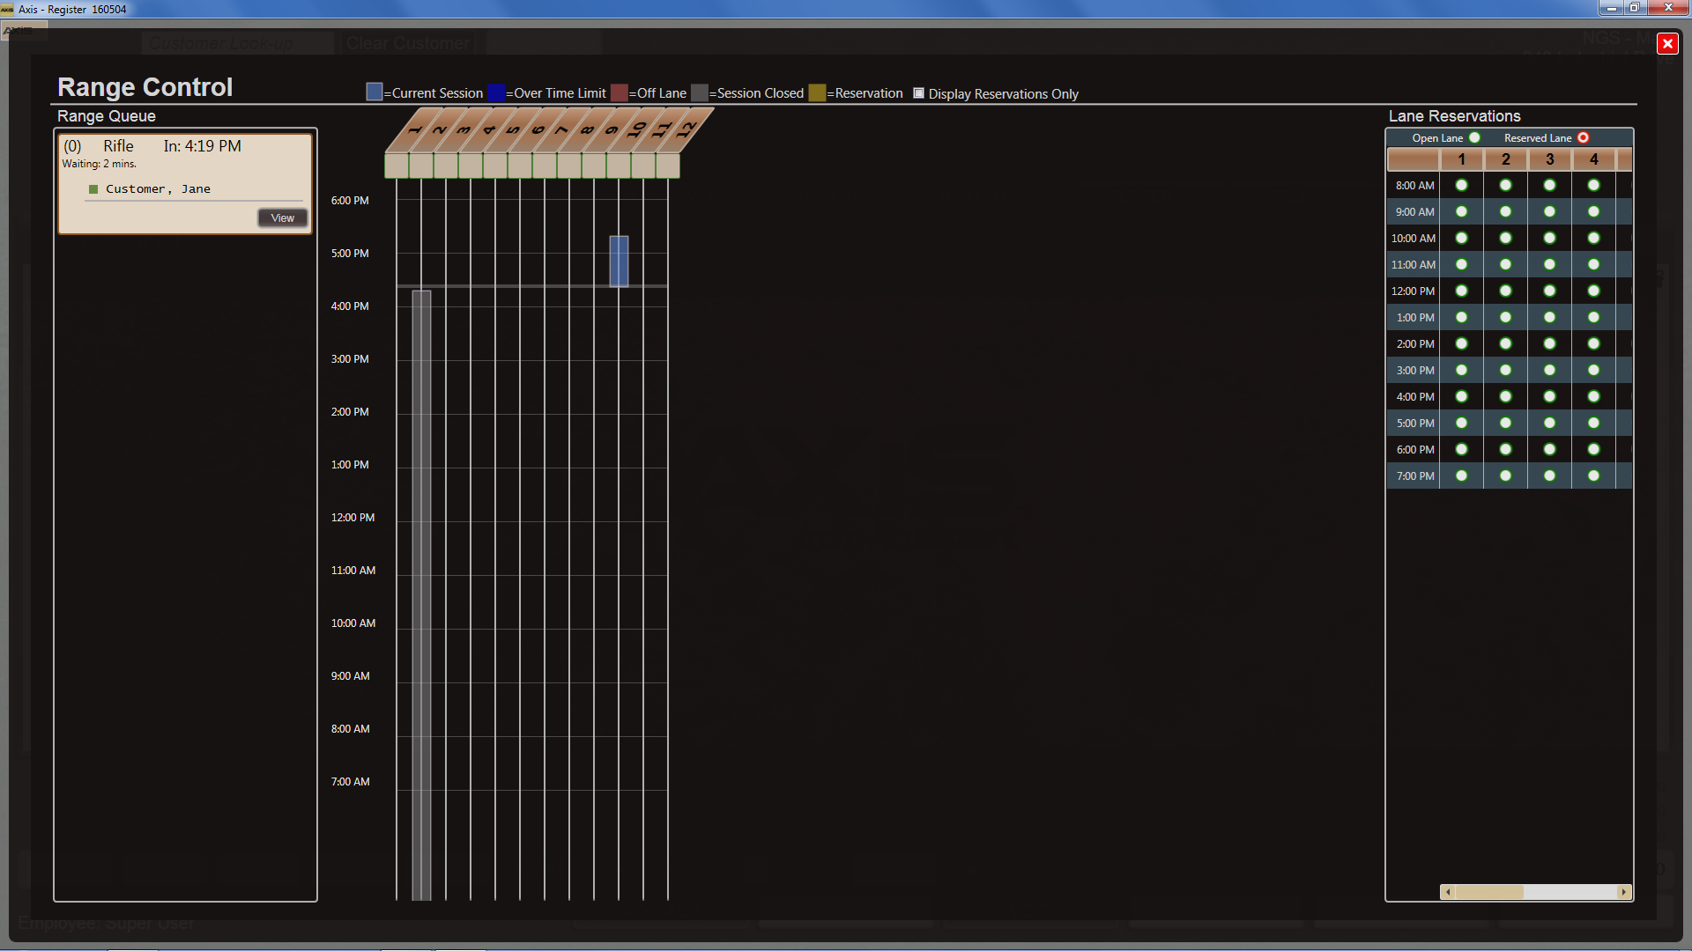The height and width of the screenshot is (951, 1692).
Task: Reserve lane 1 at 8:00 AM
Action: 1461,185
